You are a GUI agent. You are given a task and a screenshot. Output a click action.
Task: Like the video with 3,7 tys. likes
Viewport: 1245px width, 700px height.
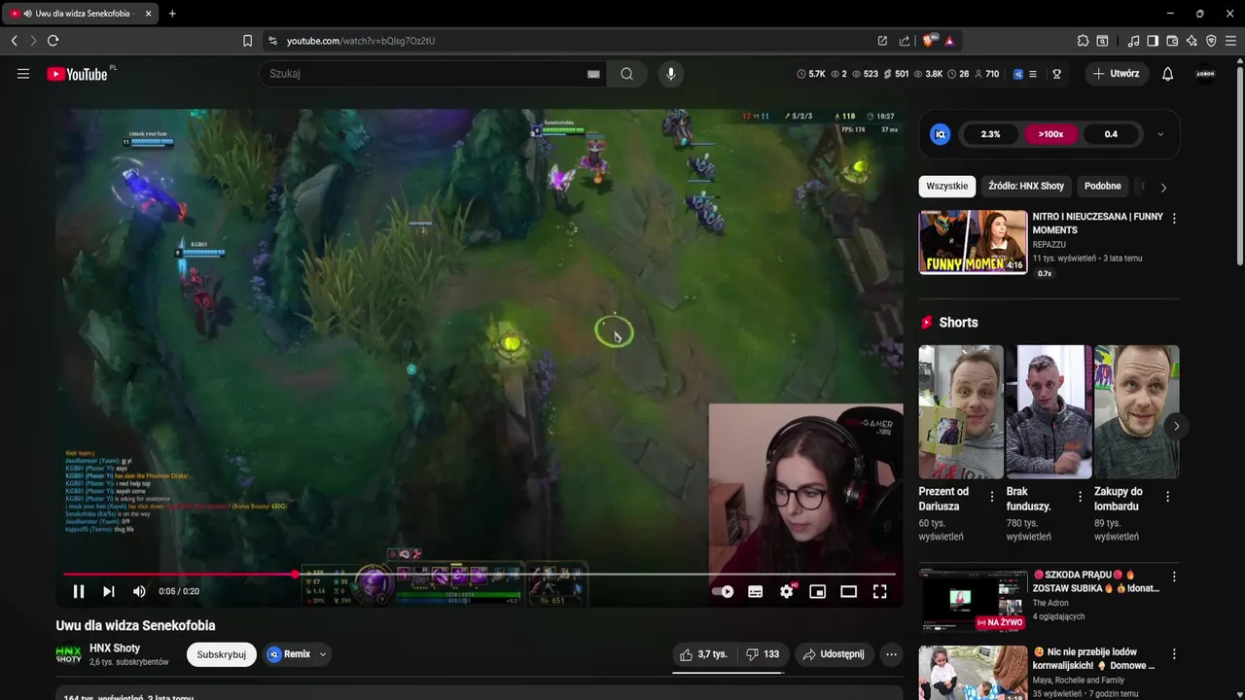(703, 654)
